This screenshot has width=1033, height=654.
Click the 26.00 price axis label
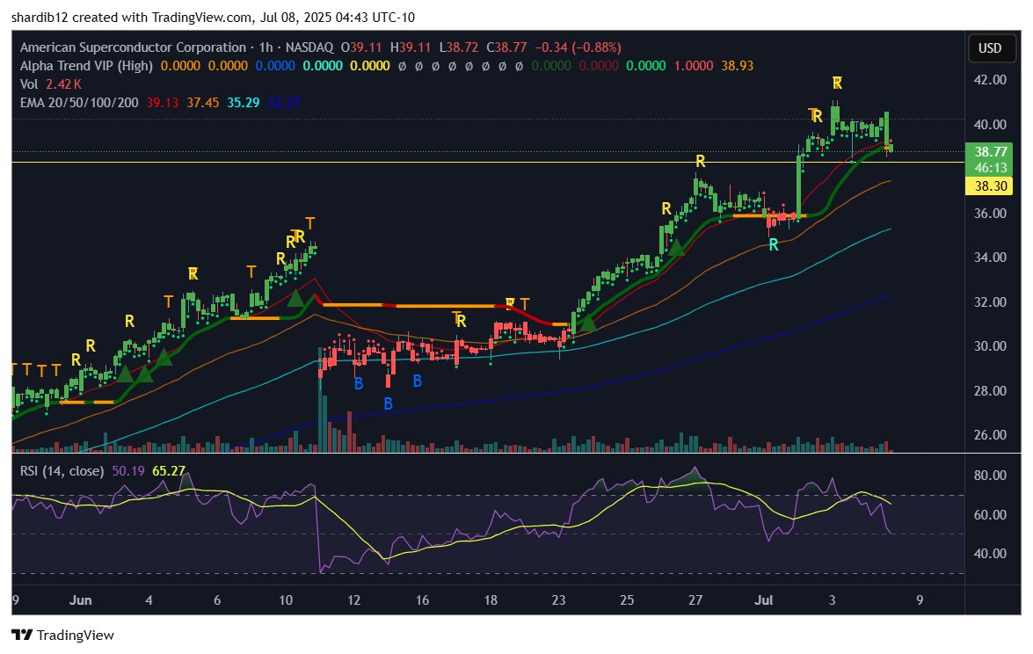(x=990, y=435)
